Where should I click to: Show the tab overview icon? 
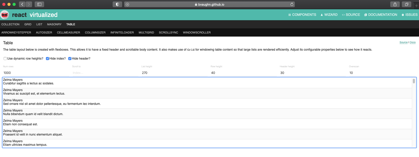407,4
